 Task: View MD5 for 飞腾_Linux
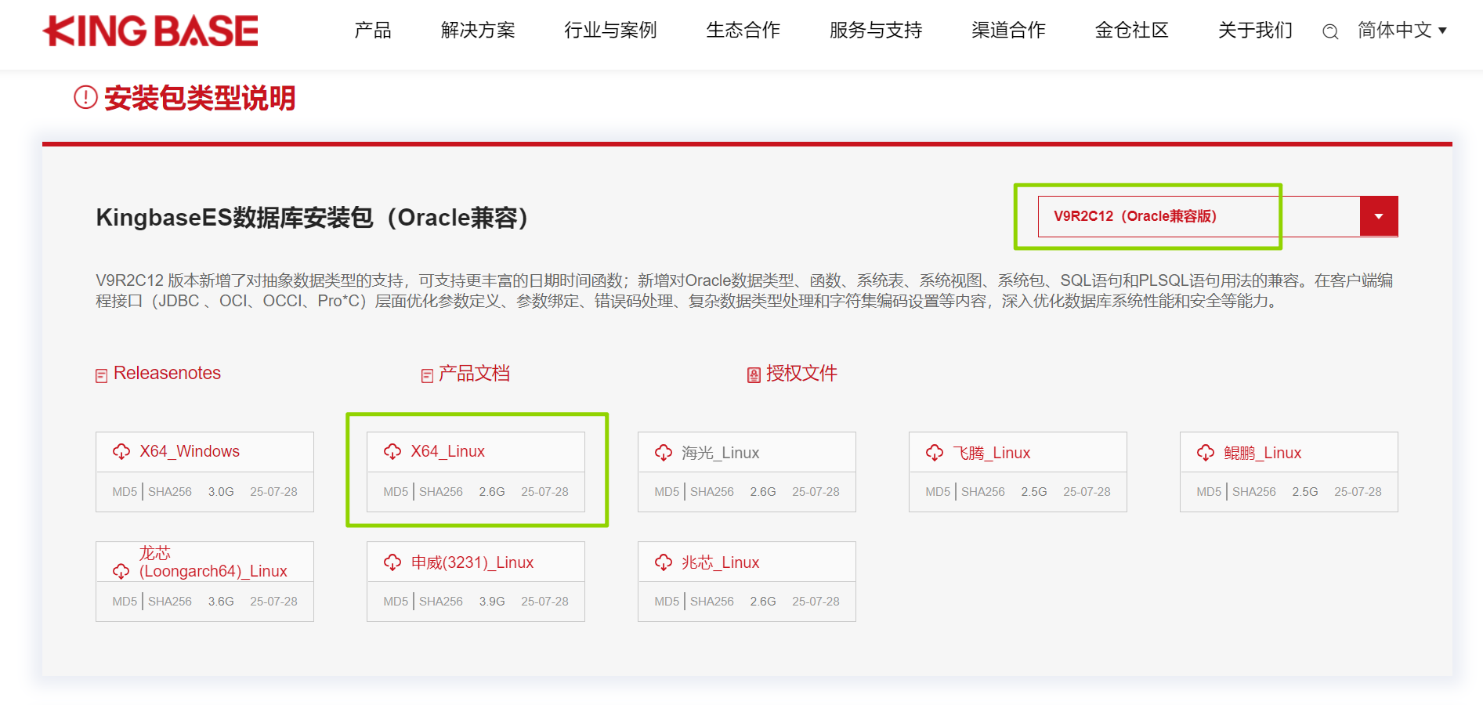(938, 492)
